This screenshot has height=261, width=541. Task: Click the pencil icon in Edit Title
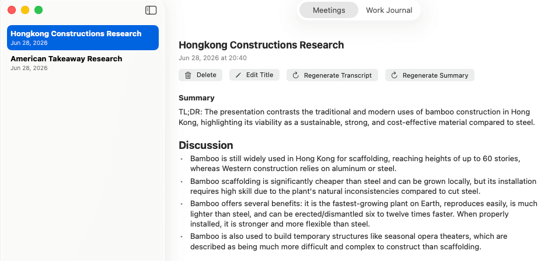pos(238,75)
